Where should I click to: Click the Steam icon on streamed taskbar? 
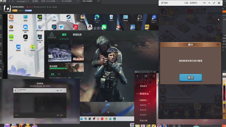[86, 119]
